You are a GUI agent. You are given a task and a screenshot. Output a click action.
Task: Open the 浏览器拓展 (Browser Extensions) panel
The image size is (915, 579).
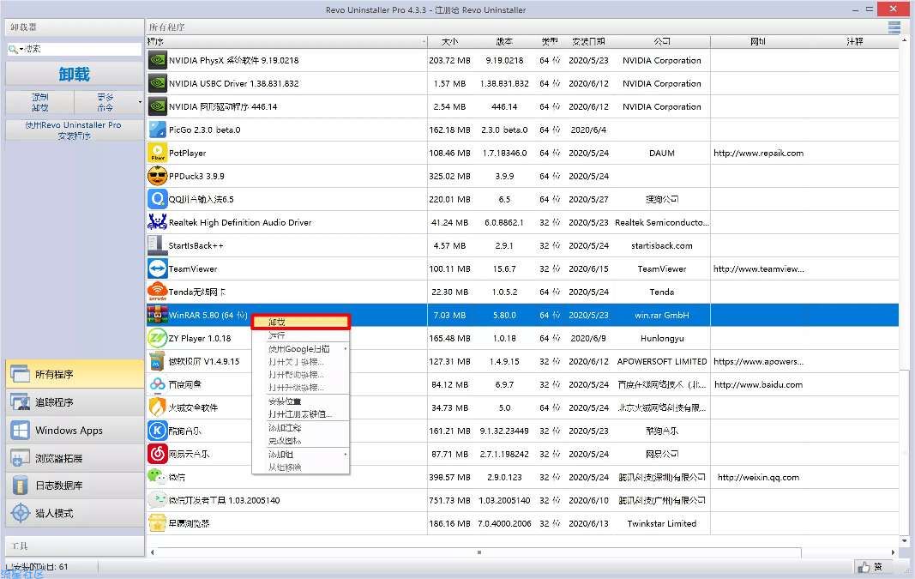[x=75, y=458]
